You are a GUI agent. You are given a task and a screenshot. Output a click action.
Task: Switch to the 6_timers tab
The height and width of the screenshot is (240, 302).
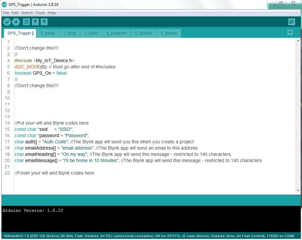(x=169, y=33)
